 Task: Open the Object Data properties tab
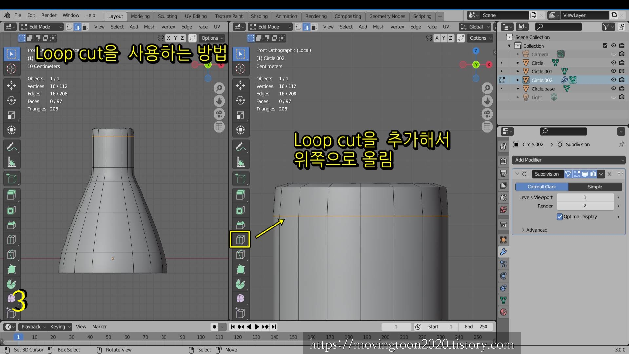(x=504, y=300)
